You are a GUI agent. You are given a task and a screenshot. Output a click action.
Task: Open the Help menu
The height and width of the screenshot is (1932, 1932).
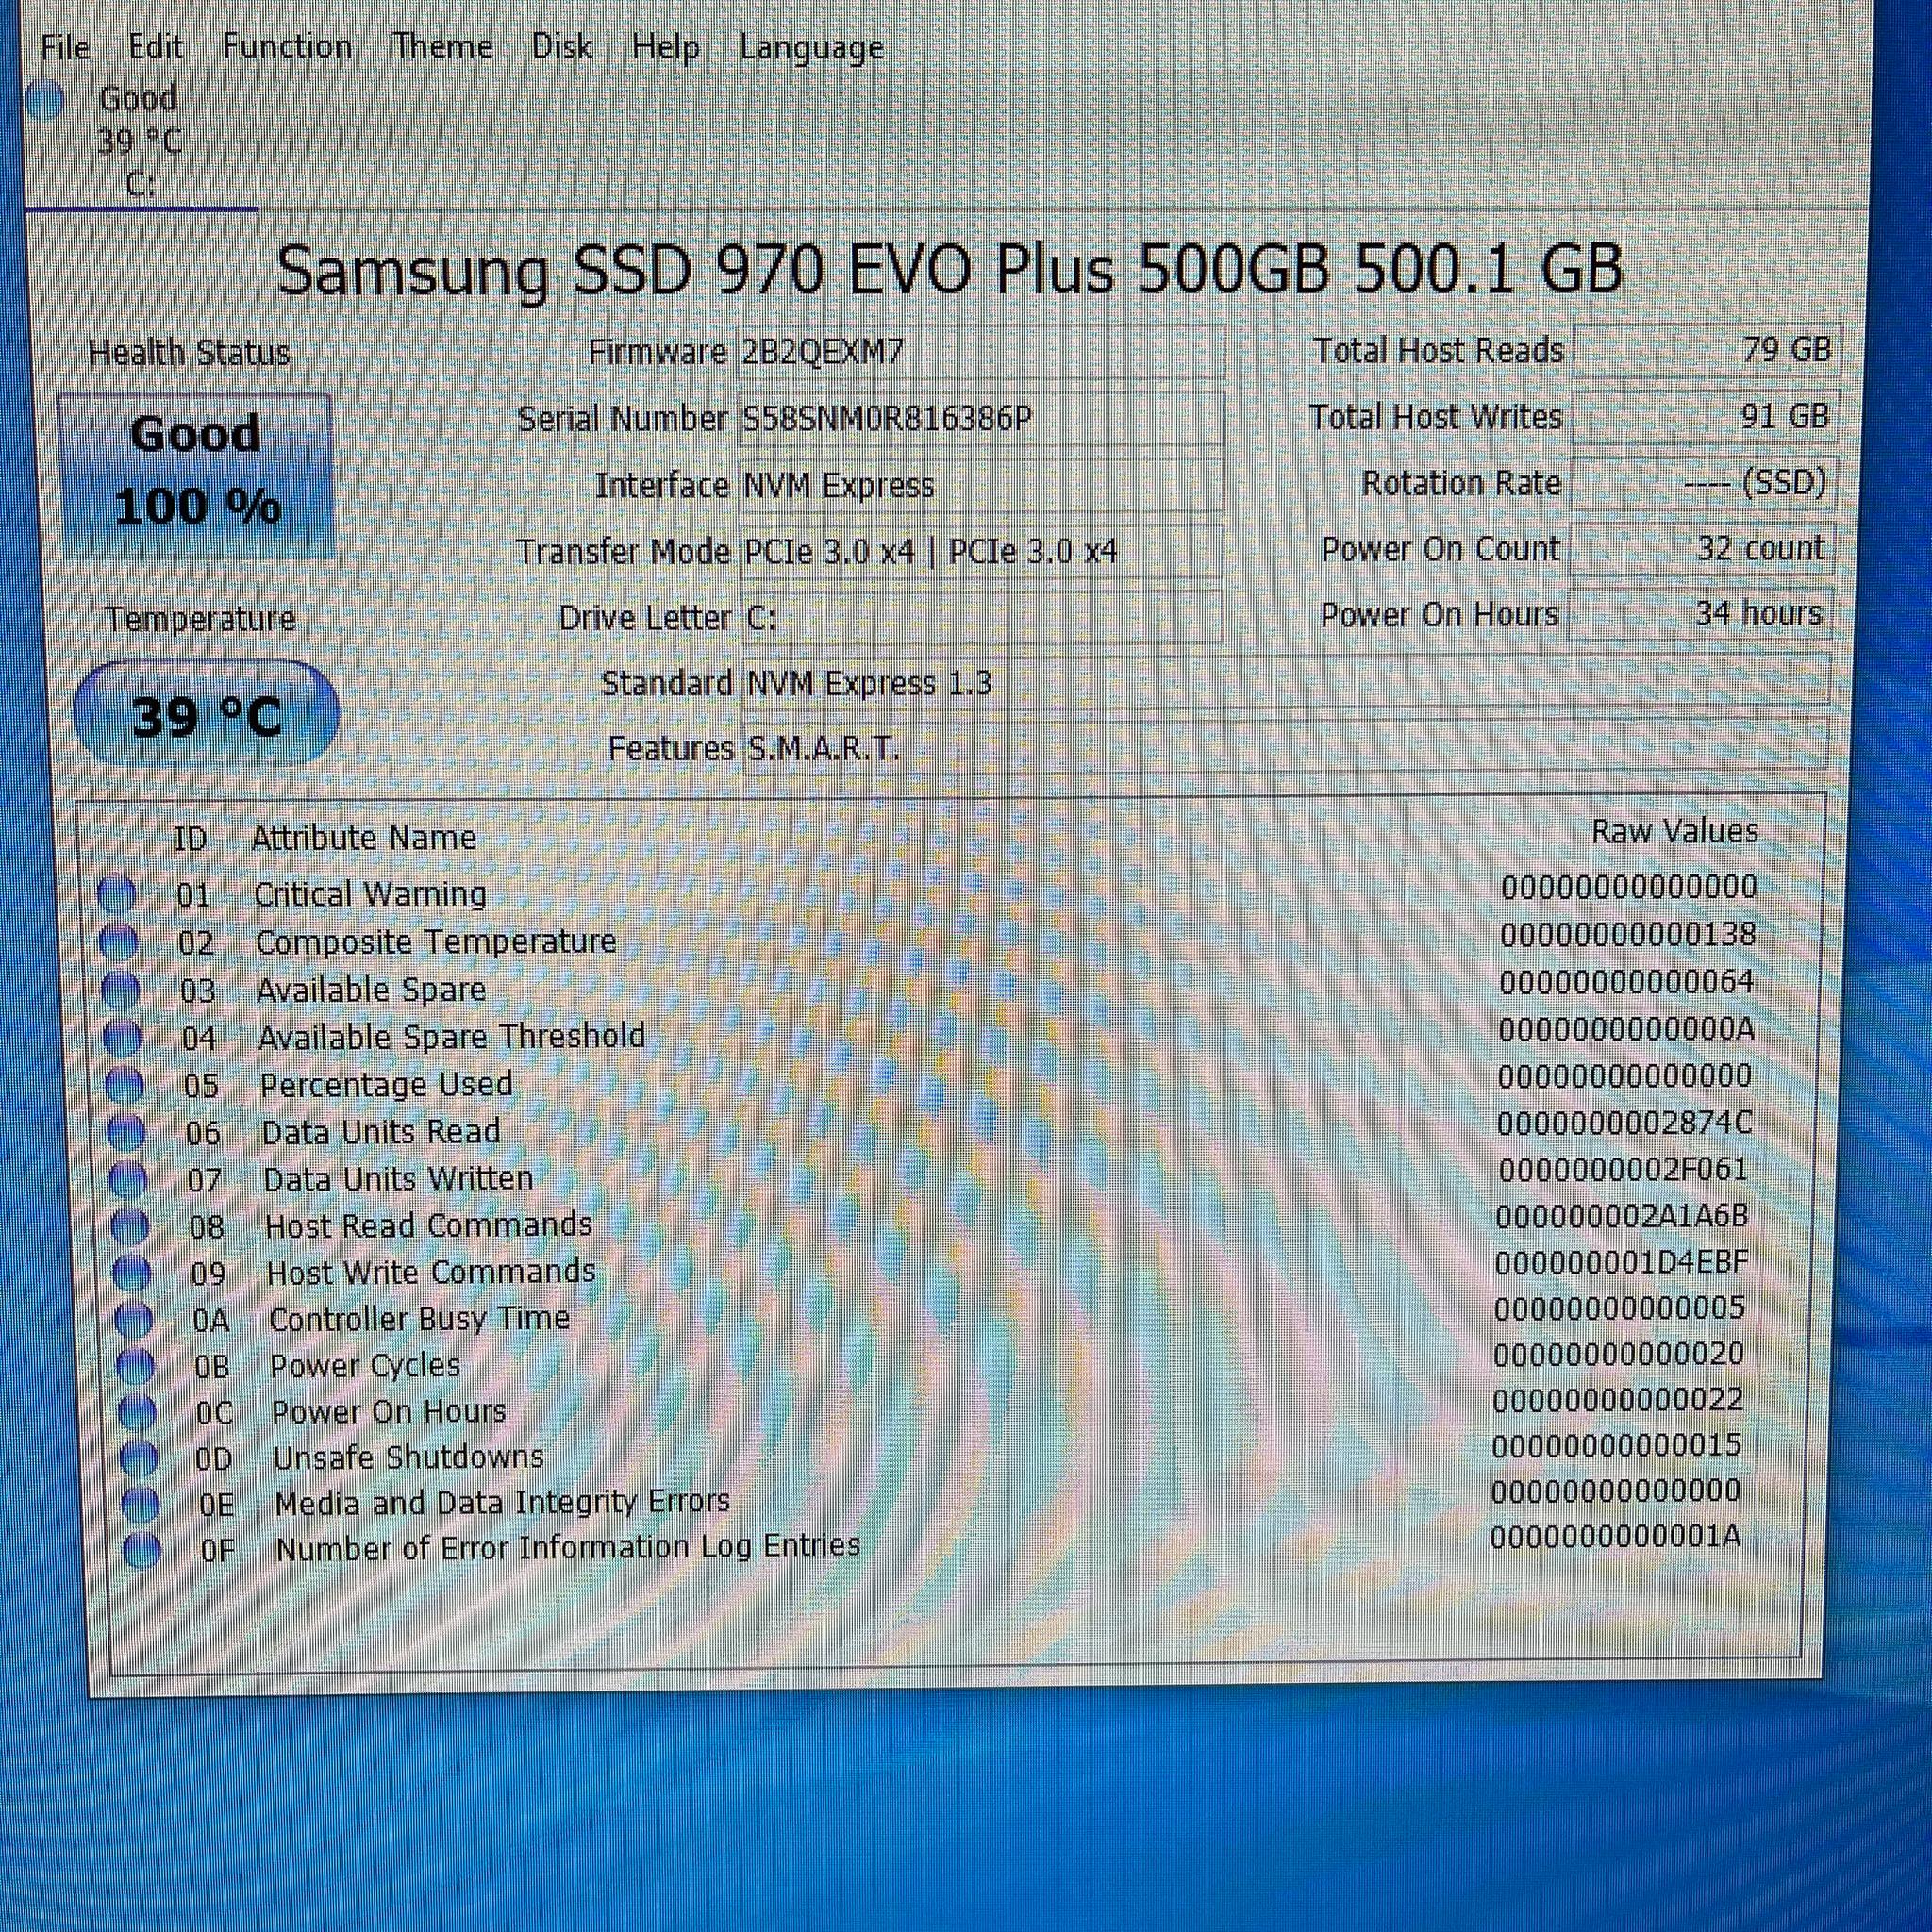pos(665,47)
